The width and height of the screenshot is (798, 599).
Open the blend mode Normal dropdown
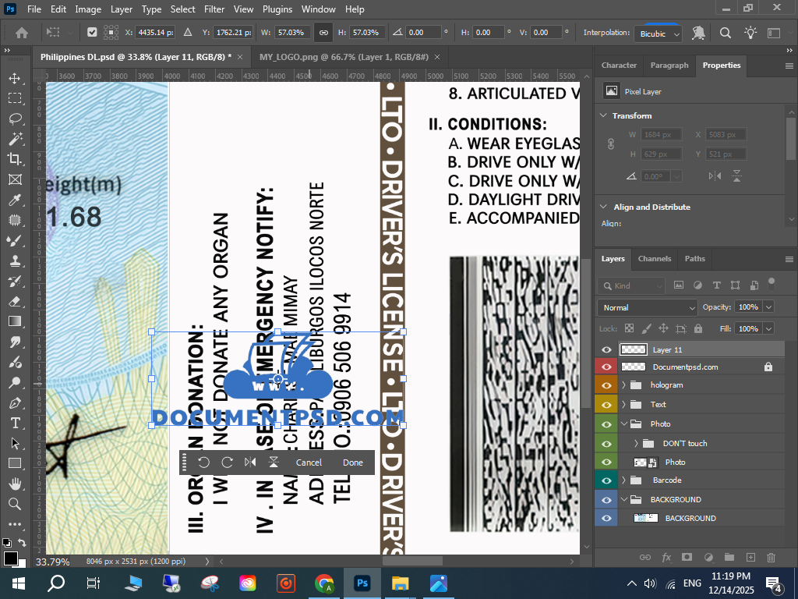pyautogui.click(x=648, y=307)
